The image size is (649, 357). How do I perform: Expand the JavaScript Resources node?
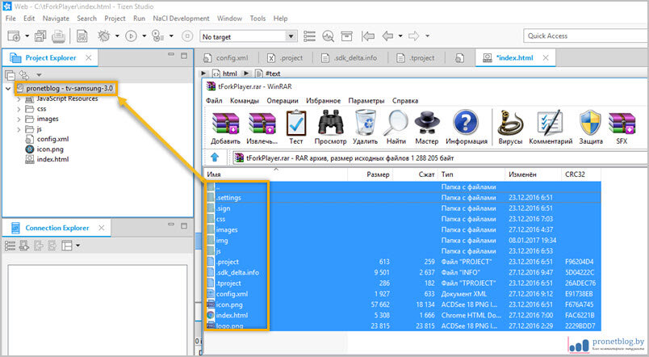point(19,99)
